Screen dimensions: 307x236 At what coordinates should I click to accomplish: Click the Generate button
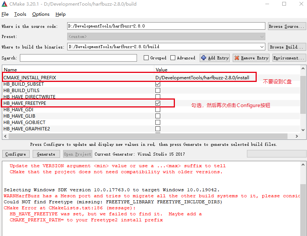pos(46,154)
